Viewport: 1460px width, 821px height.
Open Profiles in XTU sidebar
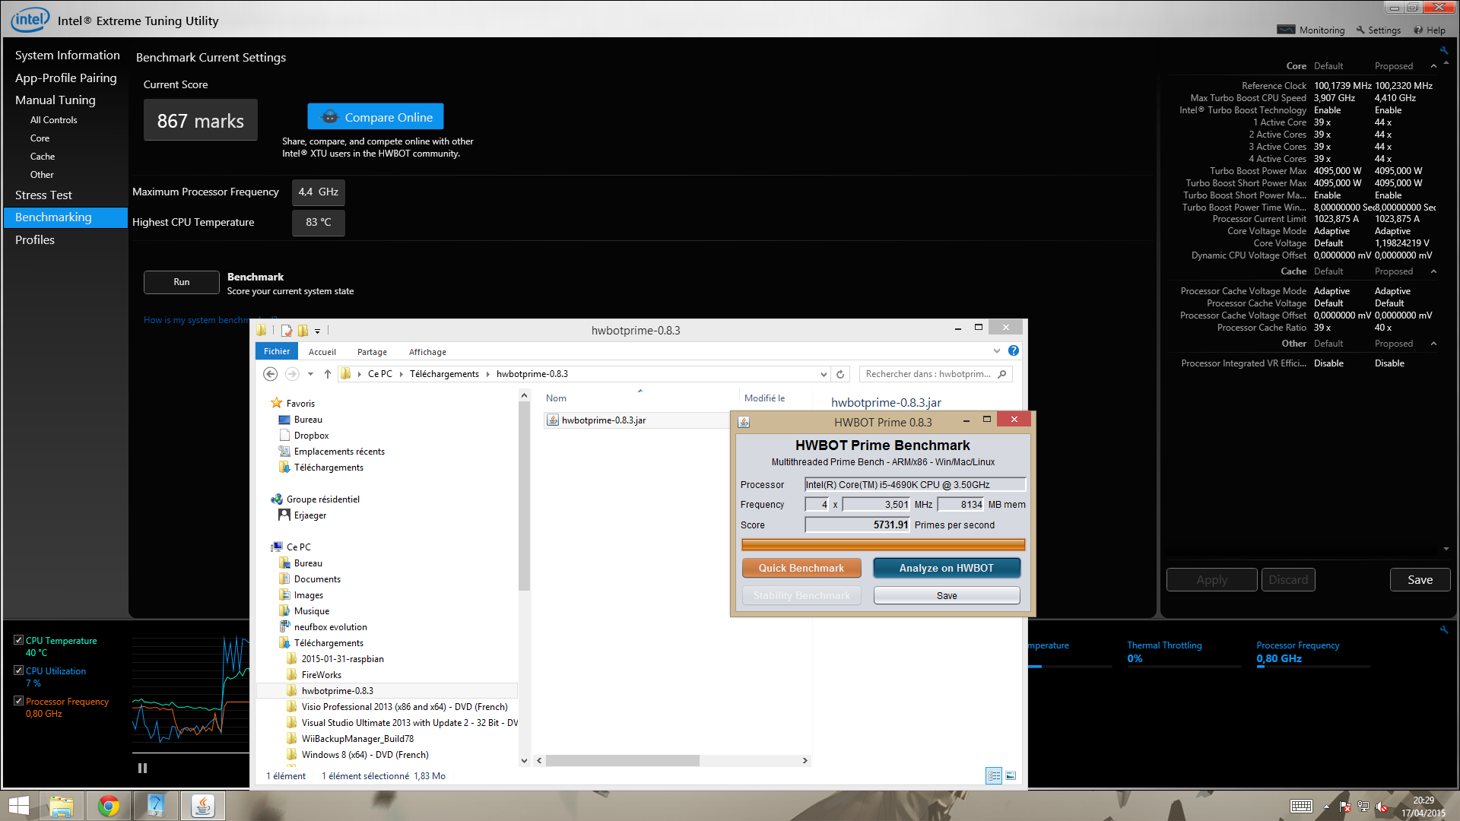coord(35,240)
